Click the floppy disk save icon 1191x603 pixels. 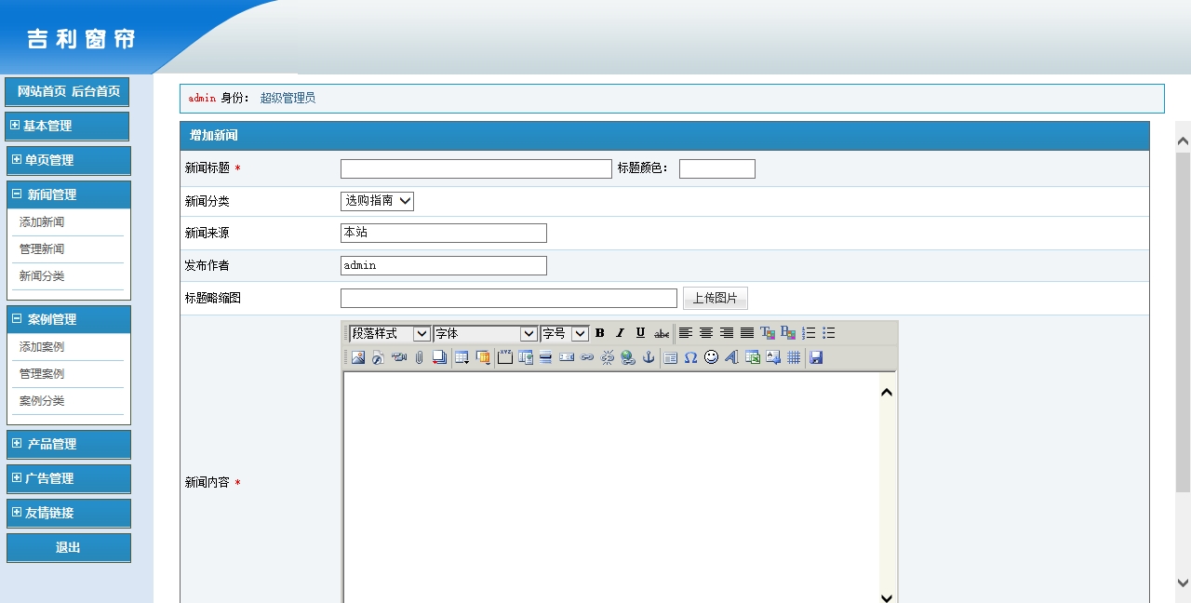(816, 357)
